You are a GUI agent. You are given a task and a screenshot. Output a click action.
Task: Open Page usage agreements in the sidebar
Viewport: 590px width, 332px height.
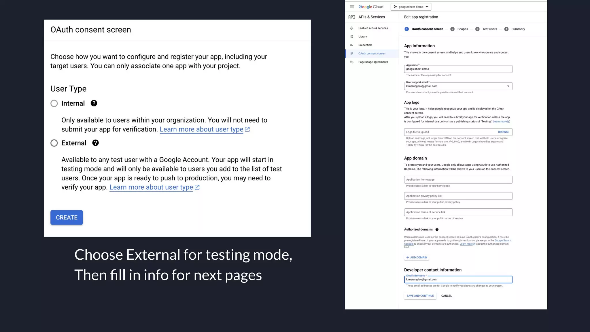pos(373,62)
